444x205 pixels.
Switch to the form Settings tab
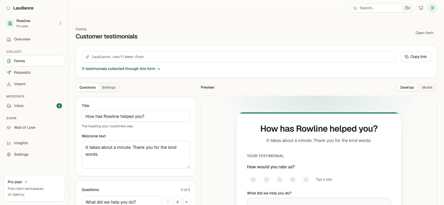pos(109,87)
